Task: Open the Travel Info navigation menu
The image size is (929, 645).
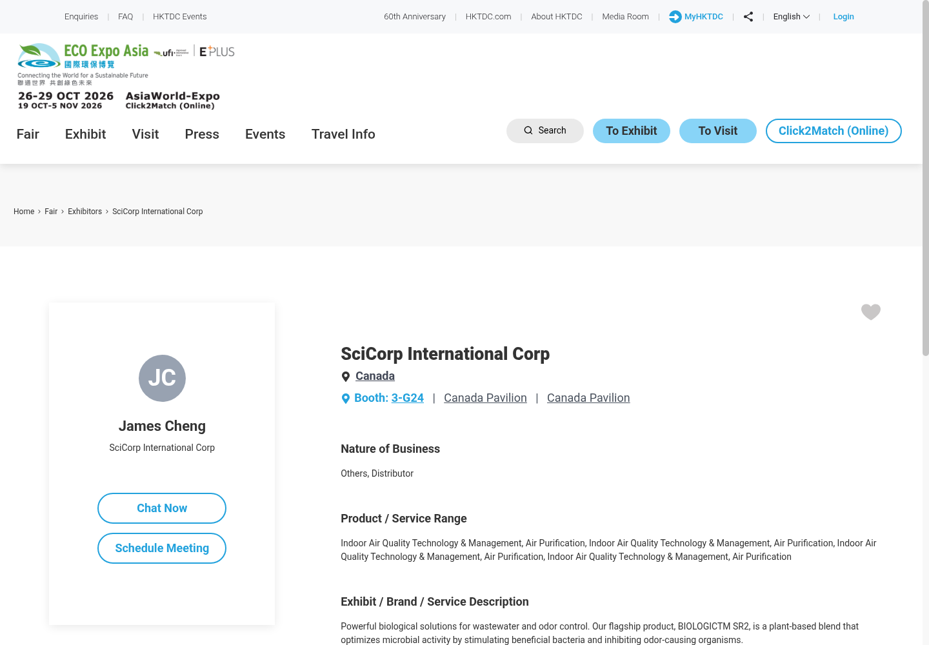Action: pos(343,134)
